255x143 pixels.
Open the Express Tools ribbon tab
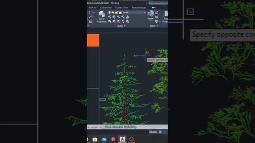(122, 8)
